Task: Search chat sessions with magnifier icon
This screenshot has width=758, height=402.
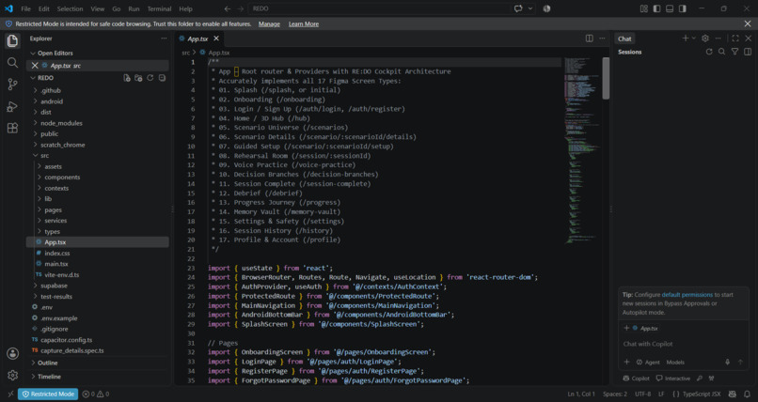Action: [721, 52]
